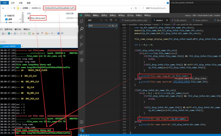Go back in File Explorer
This screenshot has width=221, height=136.
coord(3,8)
